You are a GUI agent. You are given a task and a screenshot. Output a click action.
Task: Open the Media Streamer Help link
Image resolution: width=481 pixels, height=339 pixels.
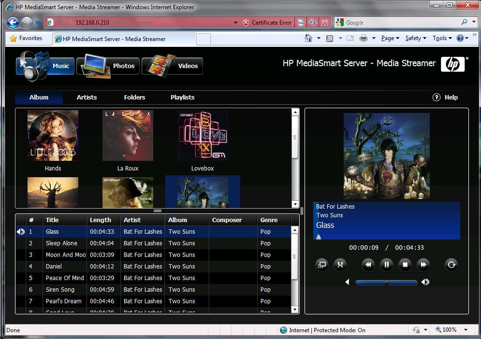(445, 98)
